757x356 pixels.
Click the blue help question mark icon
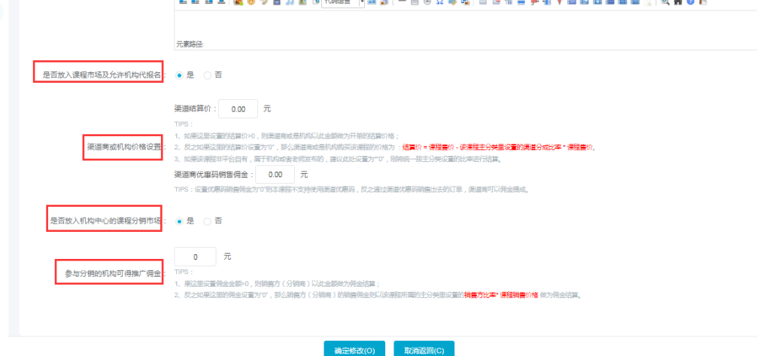(690, 3)
